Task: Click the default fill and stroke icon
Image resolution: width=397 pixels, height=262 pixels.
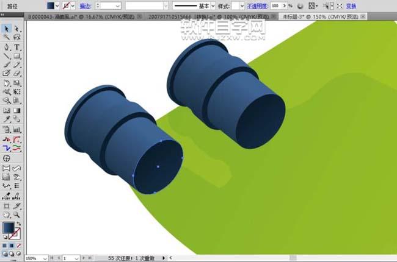Action: 5,237
